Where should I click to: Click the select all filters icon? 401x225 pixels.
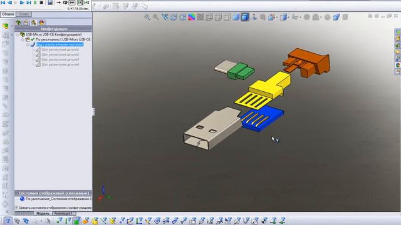[26, 221]
